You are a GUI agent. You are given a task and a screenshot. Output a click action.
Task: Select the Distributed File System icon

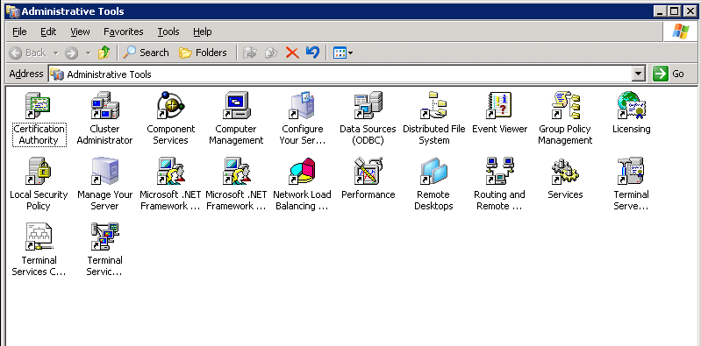433,105
